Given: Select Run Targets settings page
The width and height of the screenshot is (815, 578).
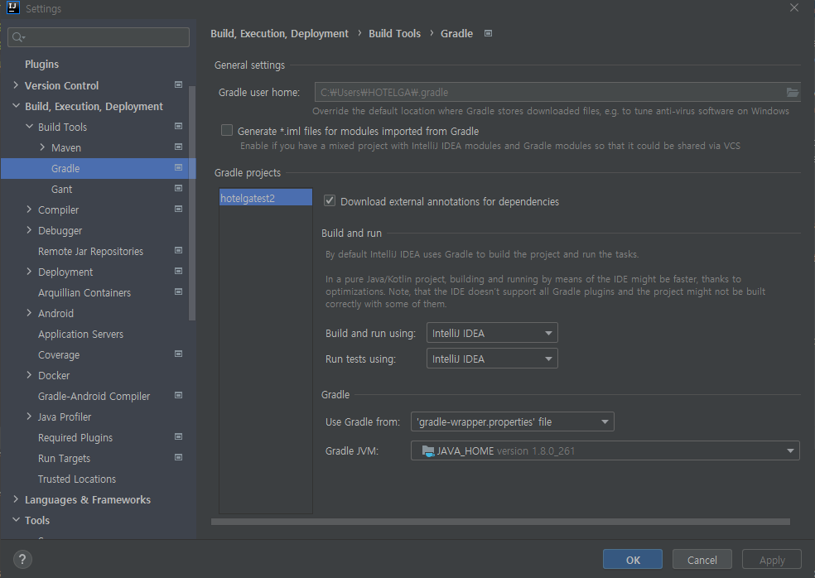Looking at the screenshot, I should point(64,459).
